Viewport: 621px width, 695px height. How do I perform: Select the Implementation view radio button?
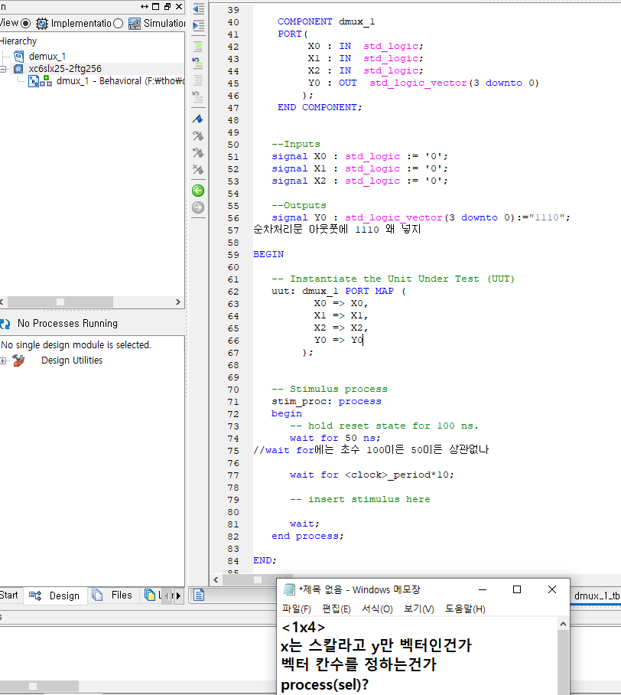pos(26,24)
